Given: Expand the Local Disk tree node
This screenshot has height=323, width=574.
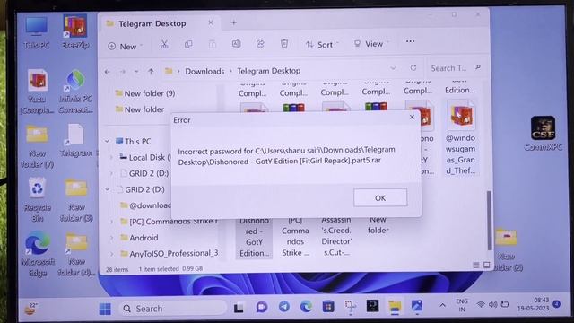Looking at the screenshot, I should 111,158.
